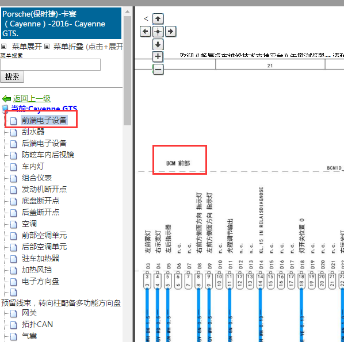Open 网关 tree item
This screenshot has width=344, height=342.
point(29,313)
